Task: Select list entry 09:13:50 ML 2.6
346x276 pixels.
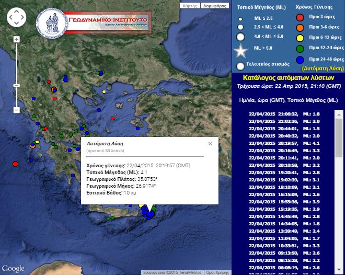Action: tap(284, 253)
